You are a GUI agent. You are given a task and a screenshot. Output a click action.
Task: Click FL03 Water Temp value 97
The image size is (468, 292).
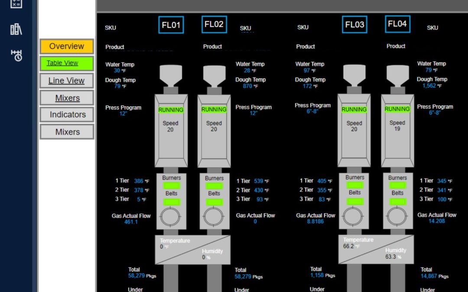tap(306, 71)
